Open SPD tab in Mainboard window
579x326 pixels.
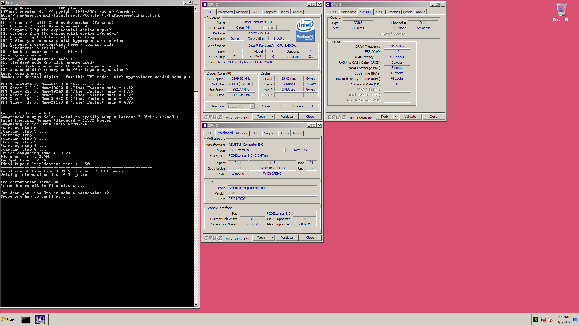[x=256, y=133]
